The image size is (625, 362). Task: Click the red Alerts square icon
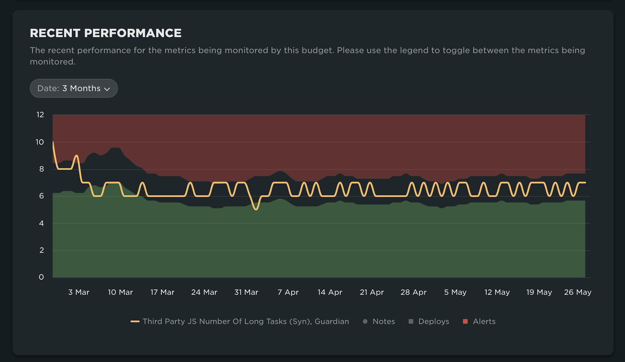coord(465,321)
